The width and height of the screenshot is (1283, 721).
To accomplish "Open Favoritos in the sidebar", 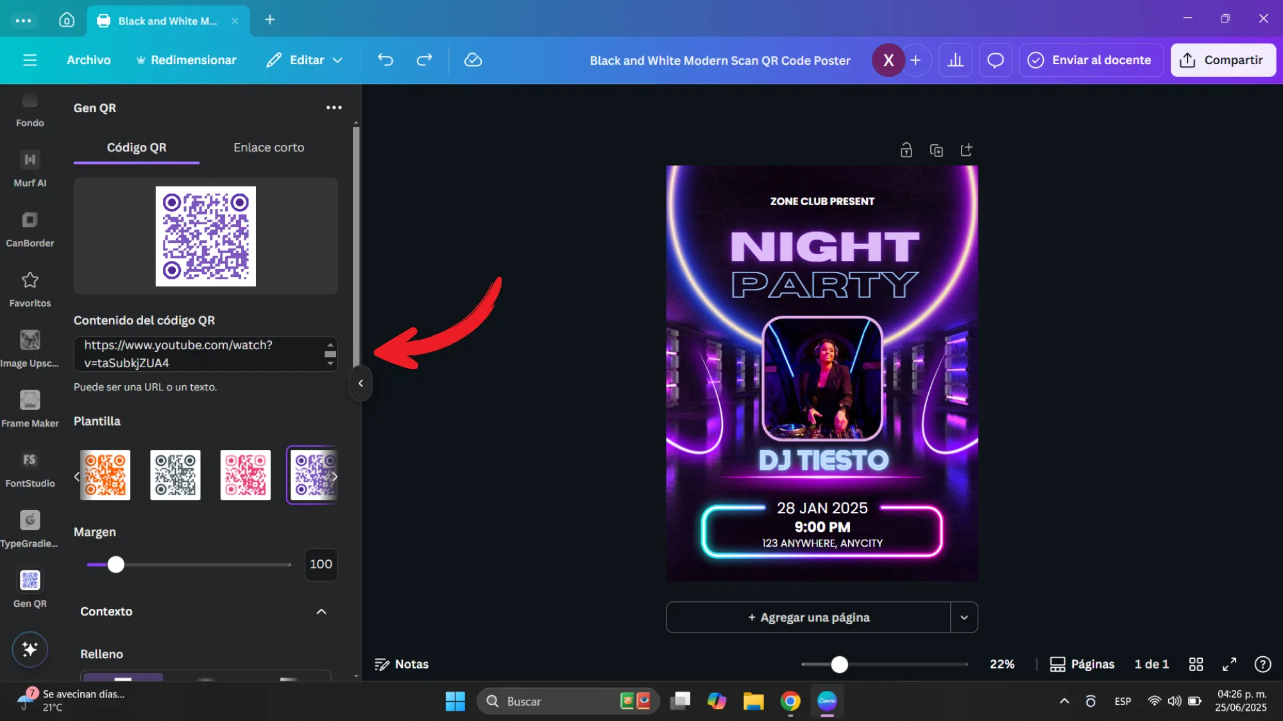I will pos(30,289).
